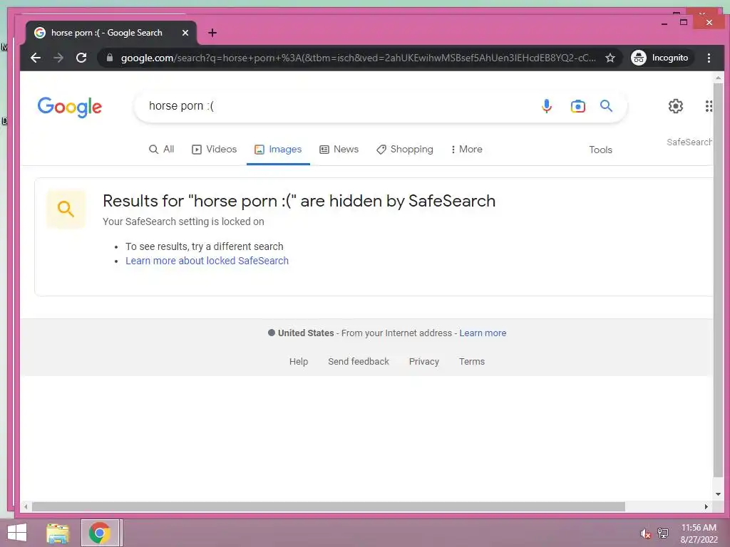Click the Chrome taskbar icon
730x547 pixels.
[x=100, y=533]
